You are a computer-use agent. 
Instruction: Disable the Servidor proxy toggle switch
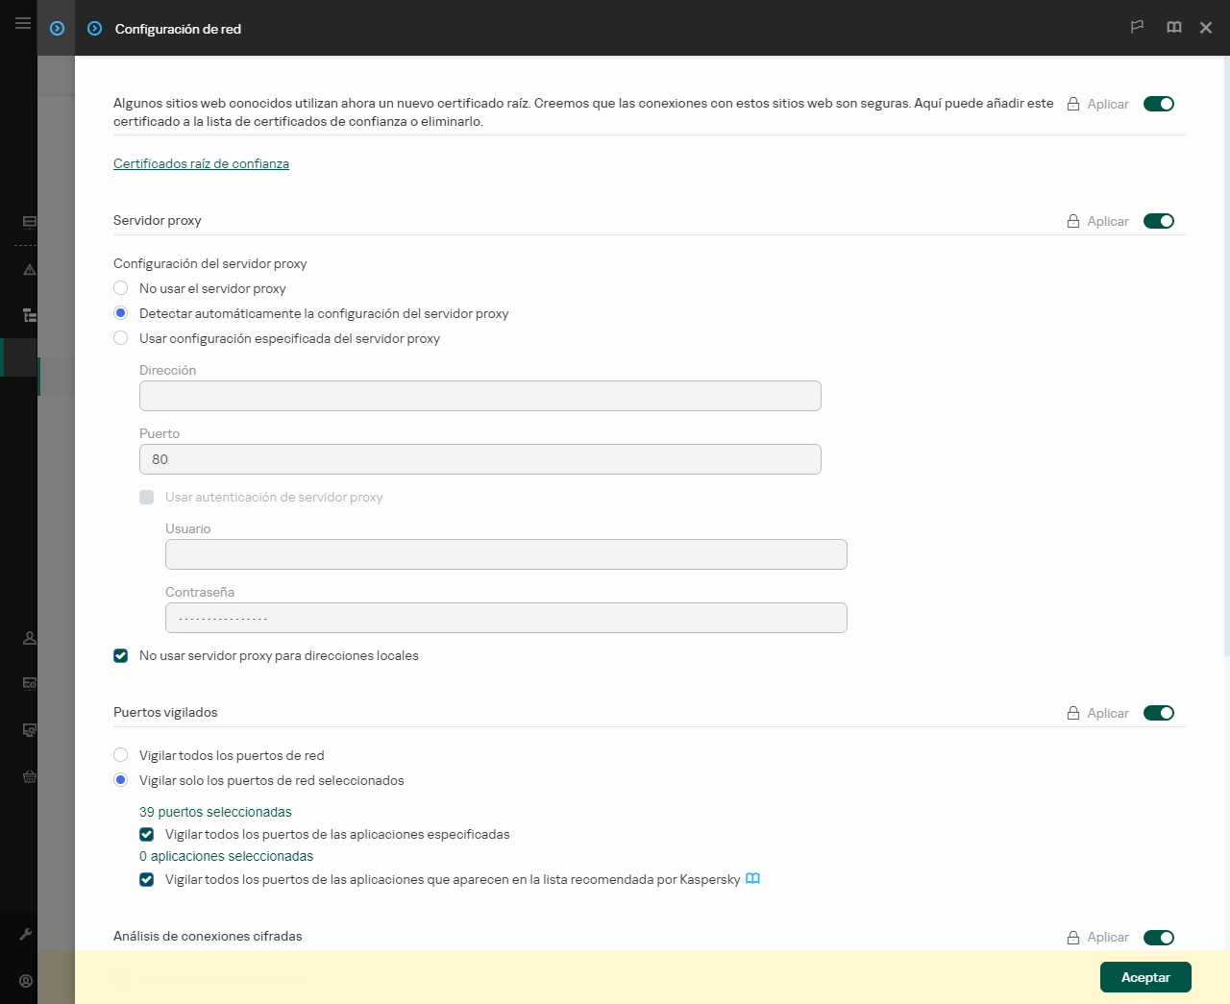(1159, 221)
